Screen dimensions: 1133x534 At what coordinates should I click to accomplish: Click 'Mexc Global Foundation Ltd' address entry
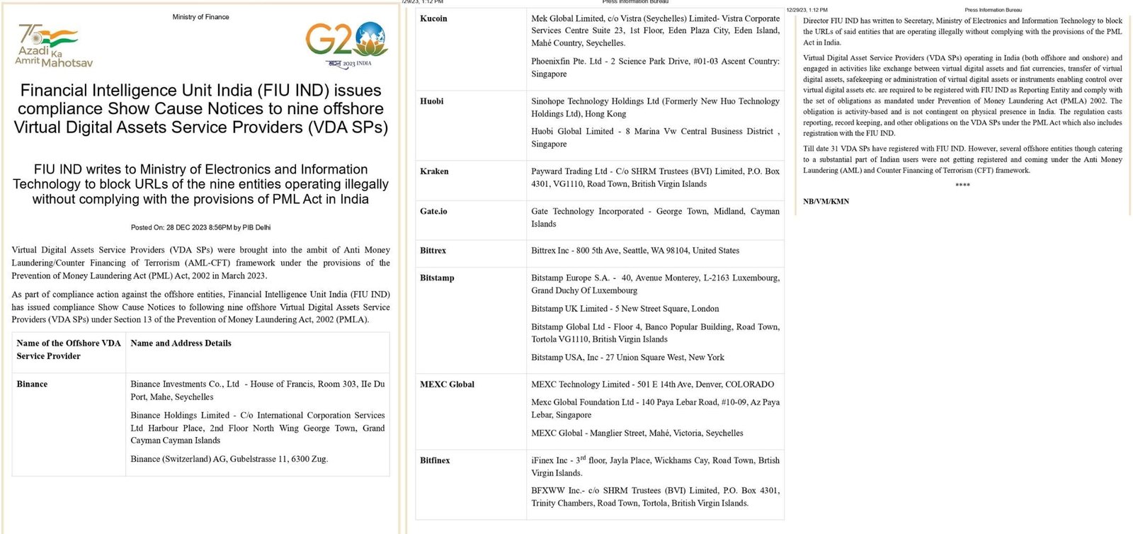point(656,409)
